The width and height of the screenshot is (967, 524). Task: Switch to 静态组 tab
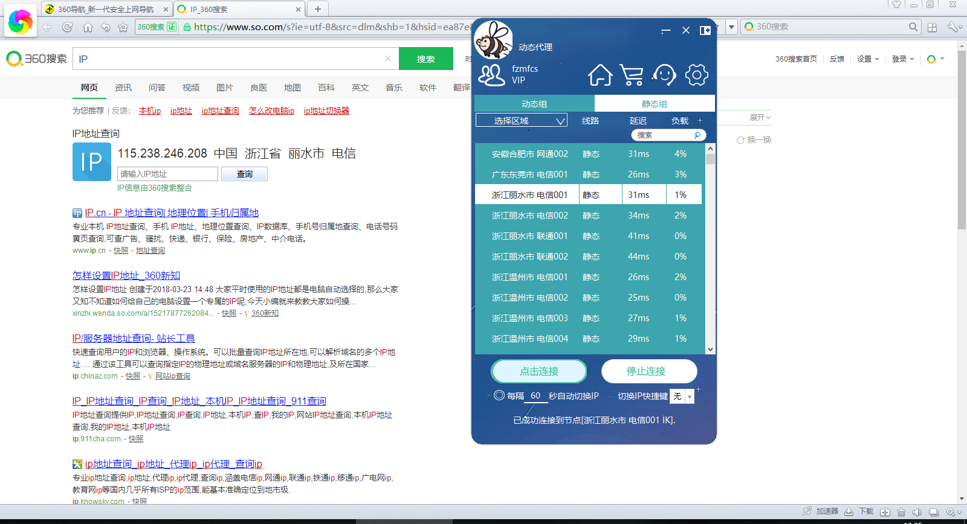(655, 104)
